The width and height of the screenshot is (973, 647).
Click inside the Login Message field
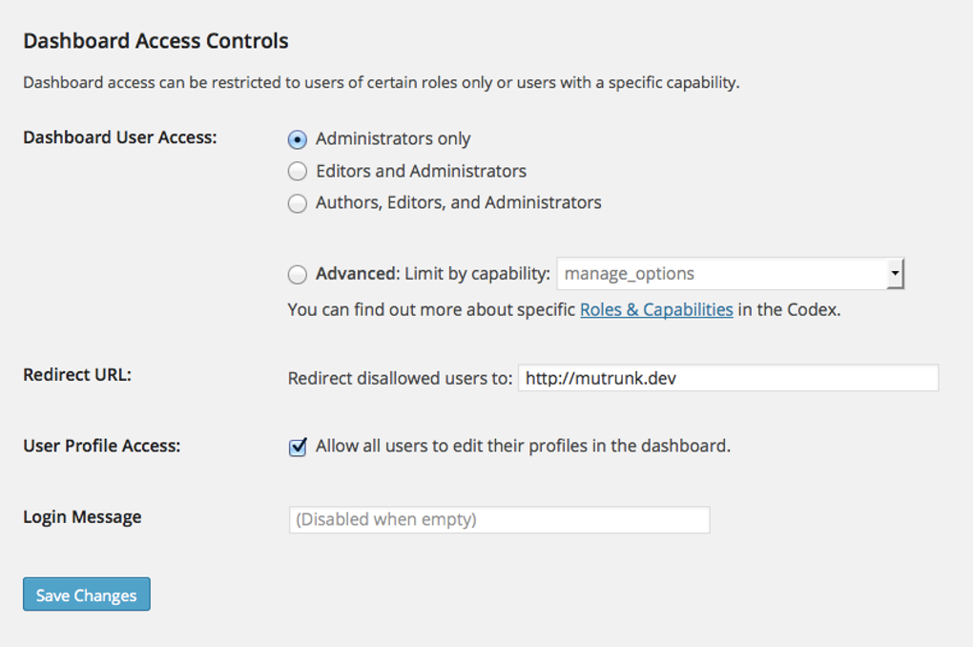(x=498, y=519)
